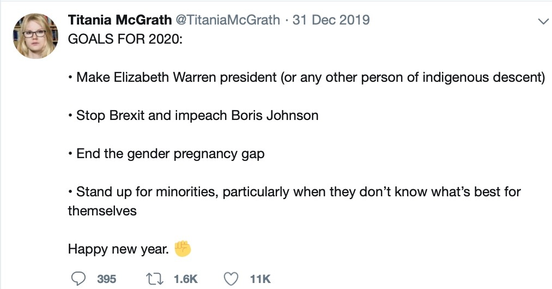Click the '(or any other person of indigenous descent)' text

413,77
